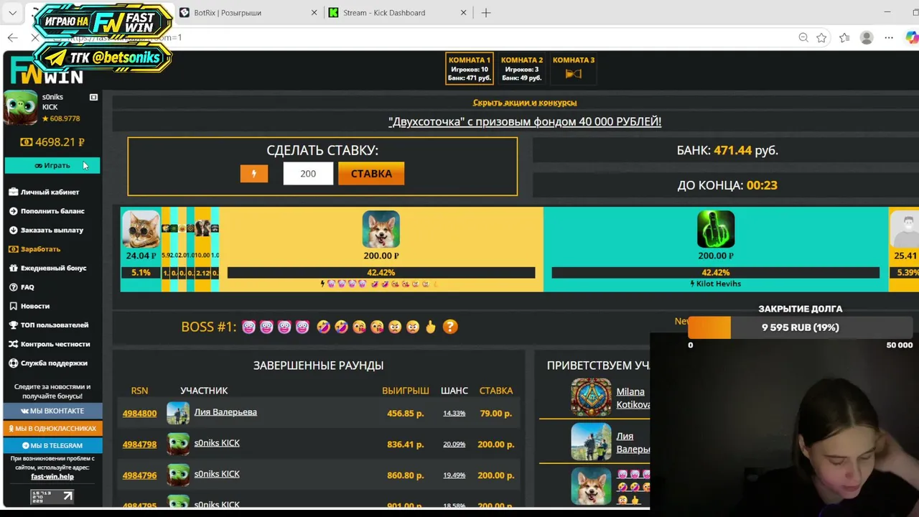Open the "Двухсоточка" 40 000 рублей promo link
The height and width of the screenshot is (517, 919).
525,122
